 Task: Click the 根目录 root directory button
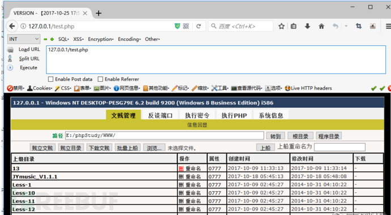coord(300,136)
